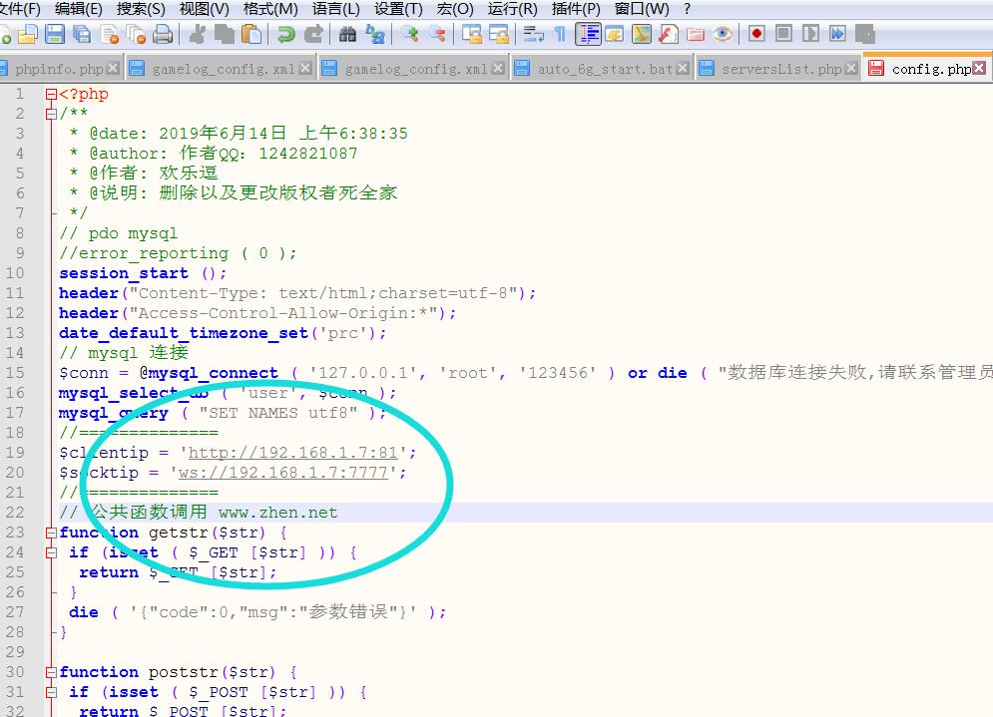
Task: Toggle show all characters pilcrow icon
Action: coord(560,35)
